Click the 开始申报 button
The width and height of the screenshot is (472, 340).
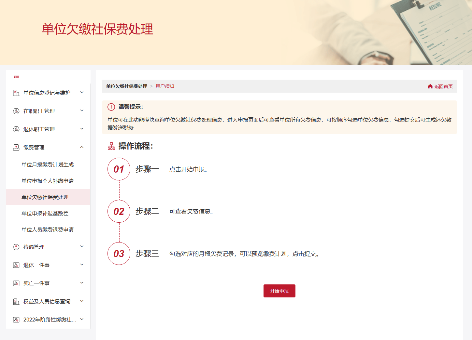point(279,291)
